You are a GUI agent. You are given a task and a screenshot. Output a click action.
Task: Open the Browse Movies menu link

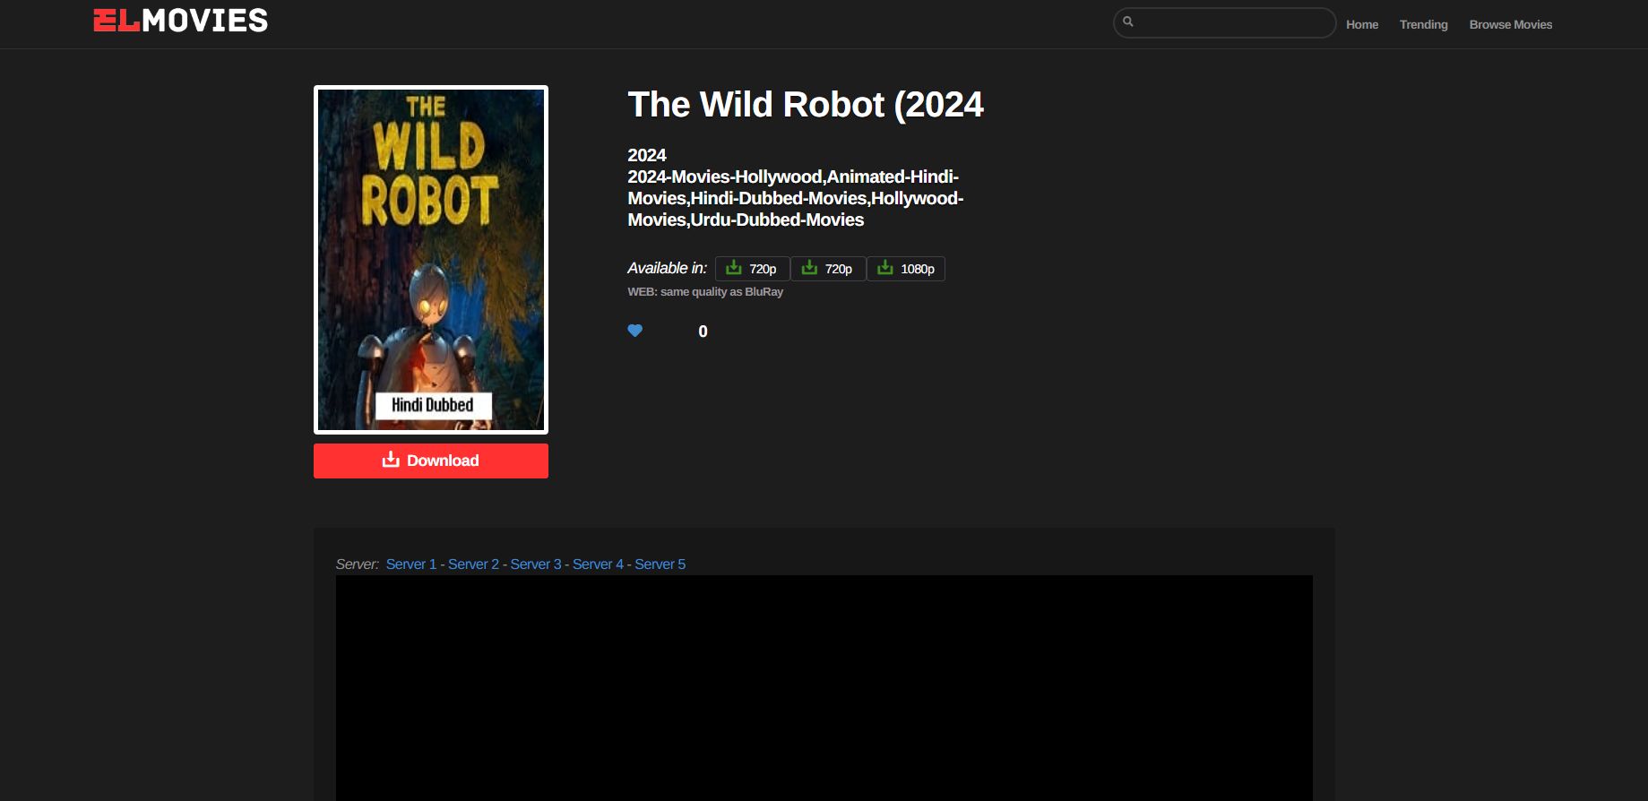(x=1511, y=24)
